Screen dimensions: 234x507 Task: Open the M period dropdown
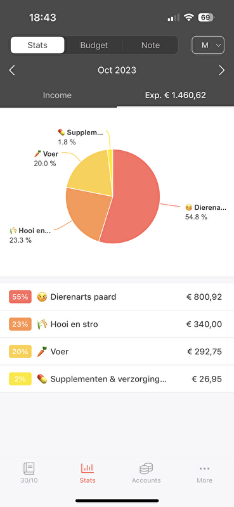point(208,45)
